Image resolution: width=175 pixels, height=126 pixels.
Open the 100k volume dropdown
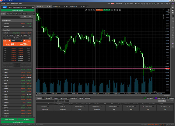click(16, 40)
